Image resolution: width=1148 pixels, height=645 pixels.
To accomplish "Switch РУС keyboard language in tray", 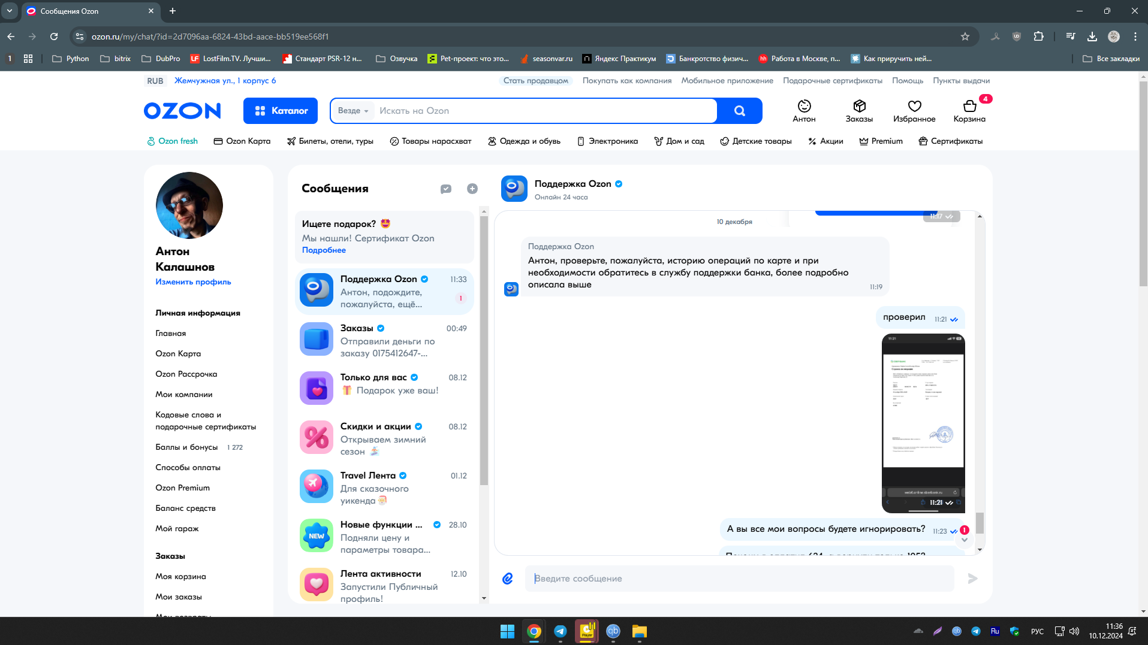I will coord(1038,631).
